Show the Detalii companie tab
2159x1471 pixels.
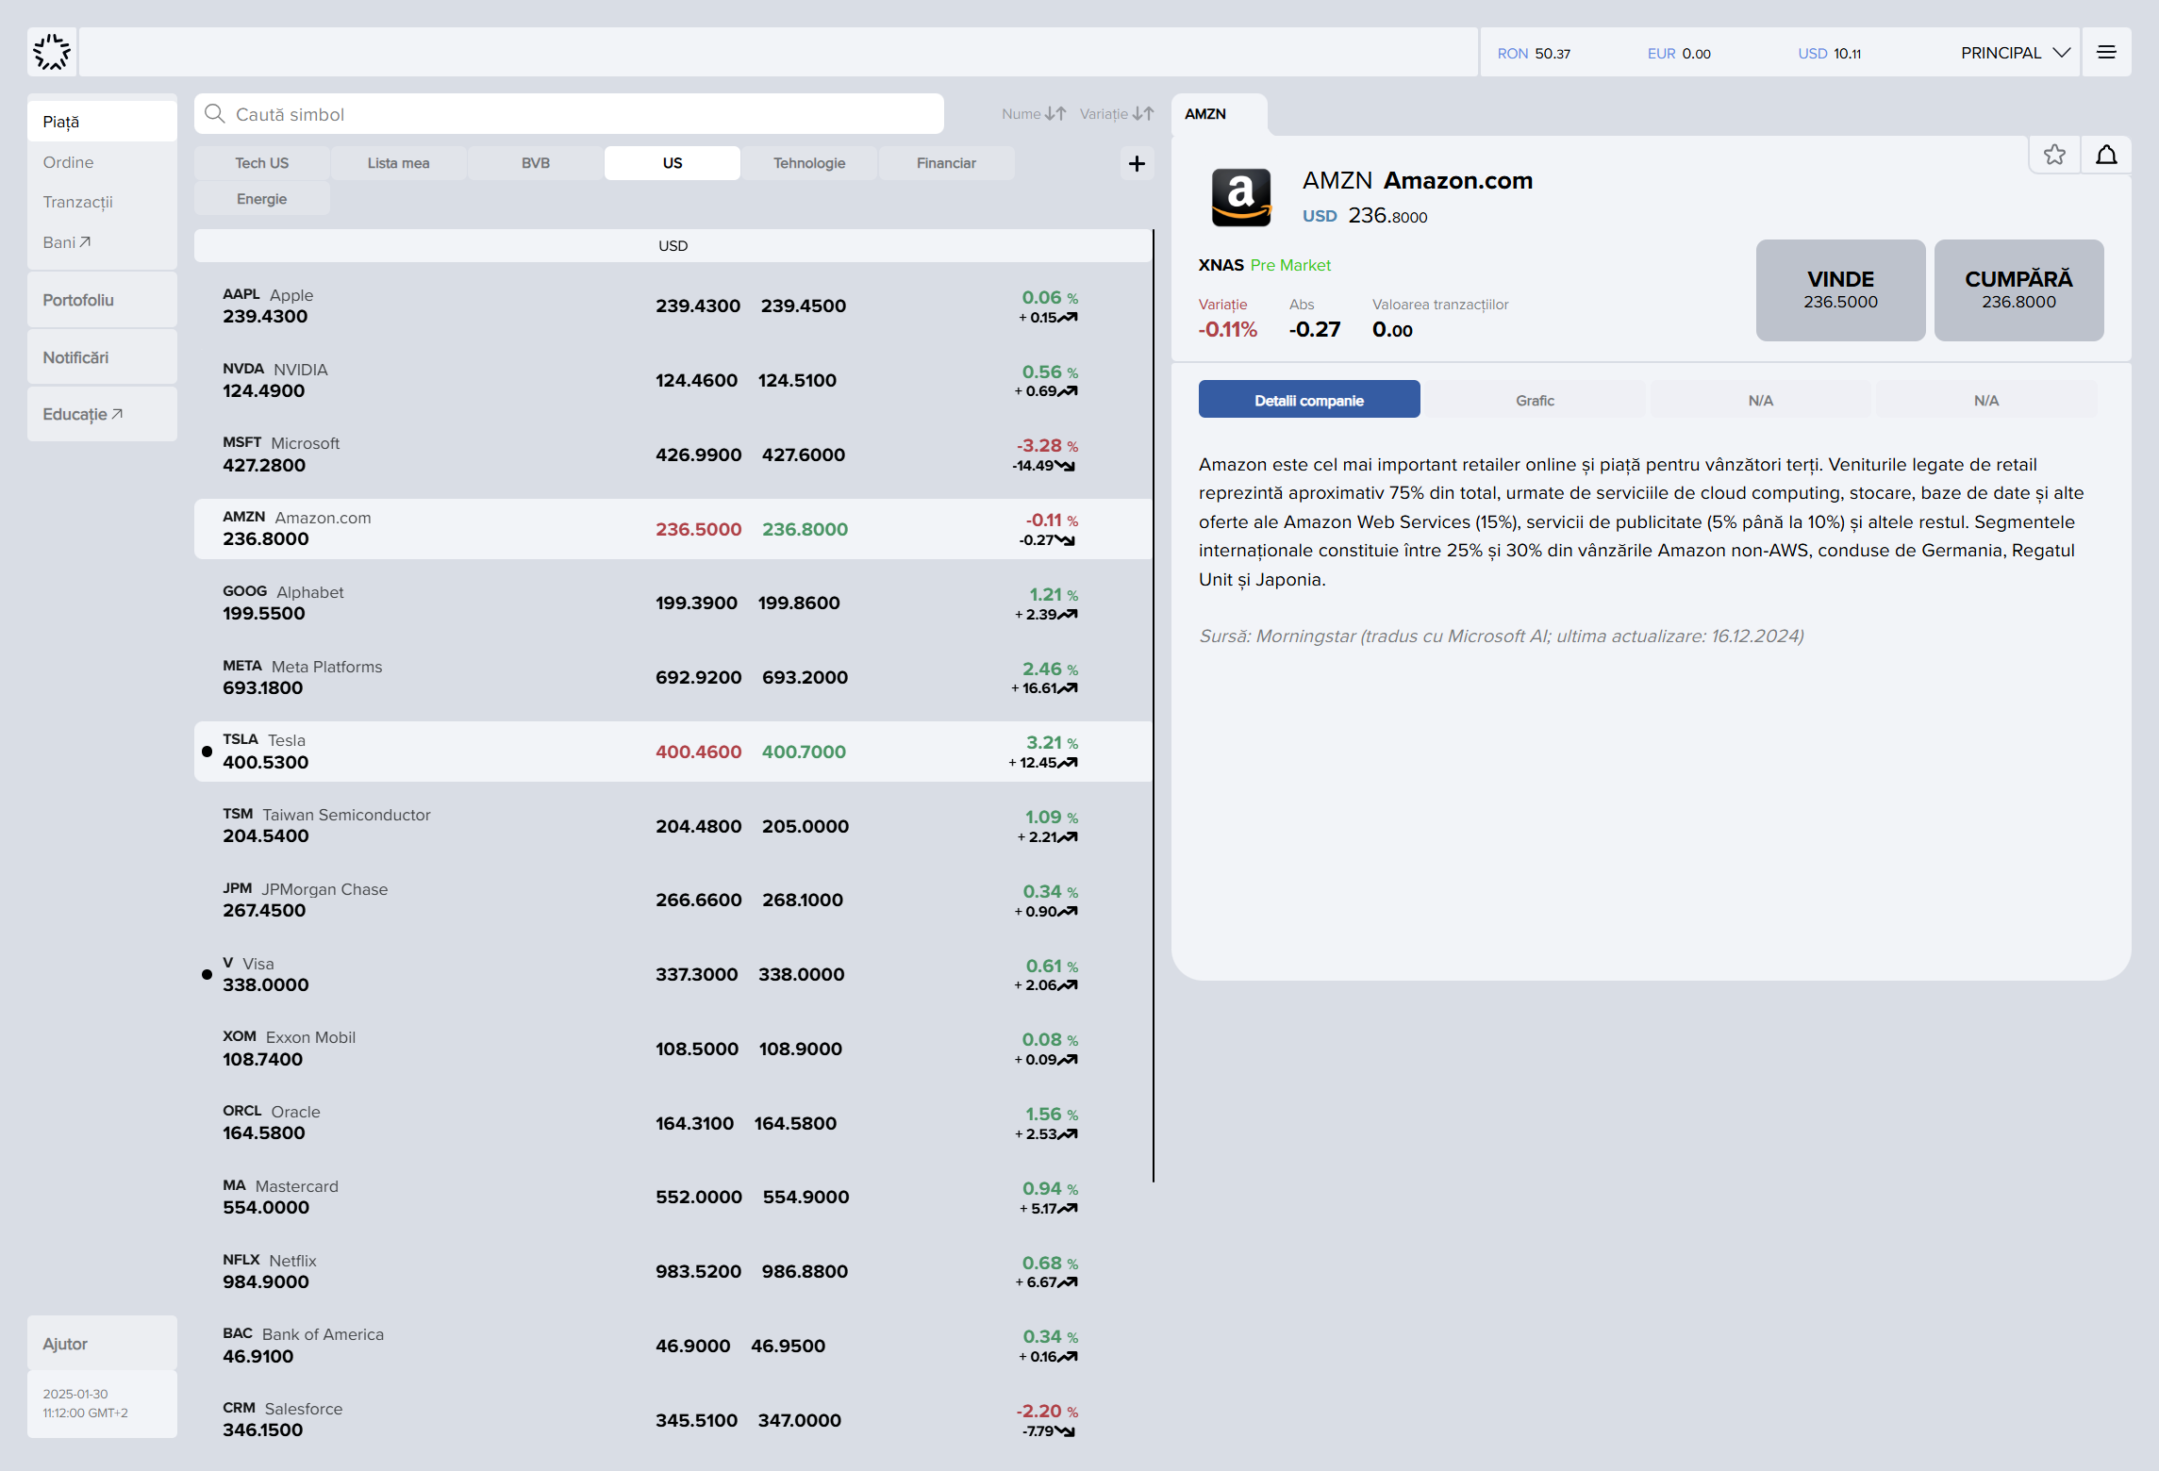(x=1309, y=400)
